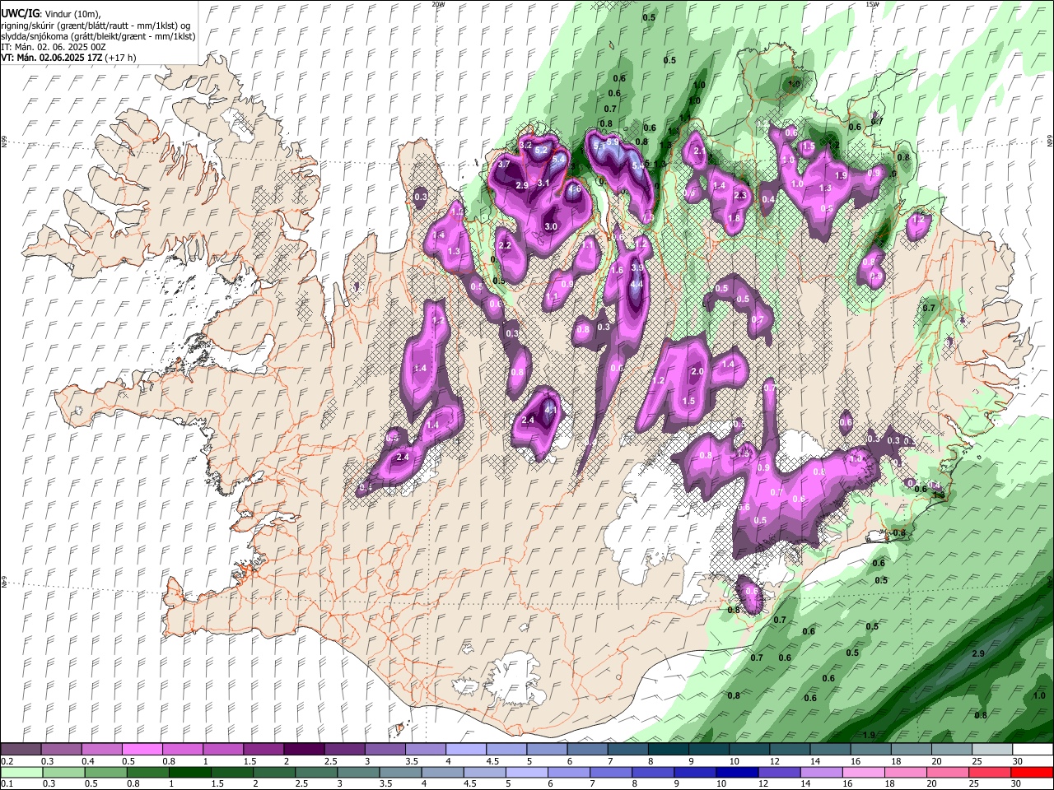Click the '0.2' label in the upper legend row
The image size is (1054, 790).
(x=7, y=761)
